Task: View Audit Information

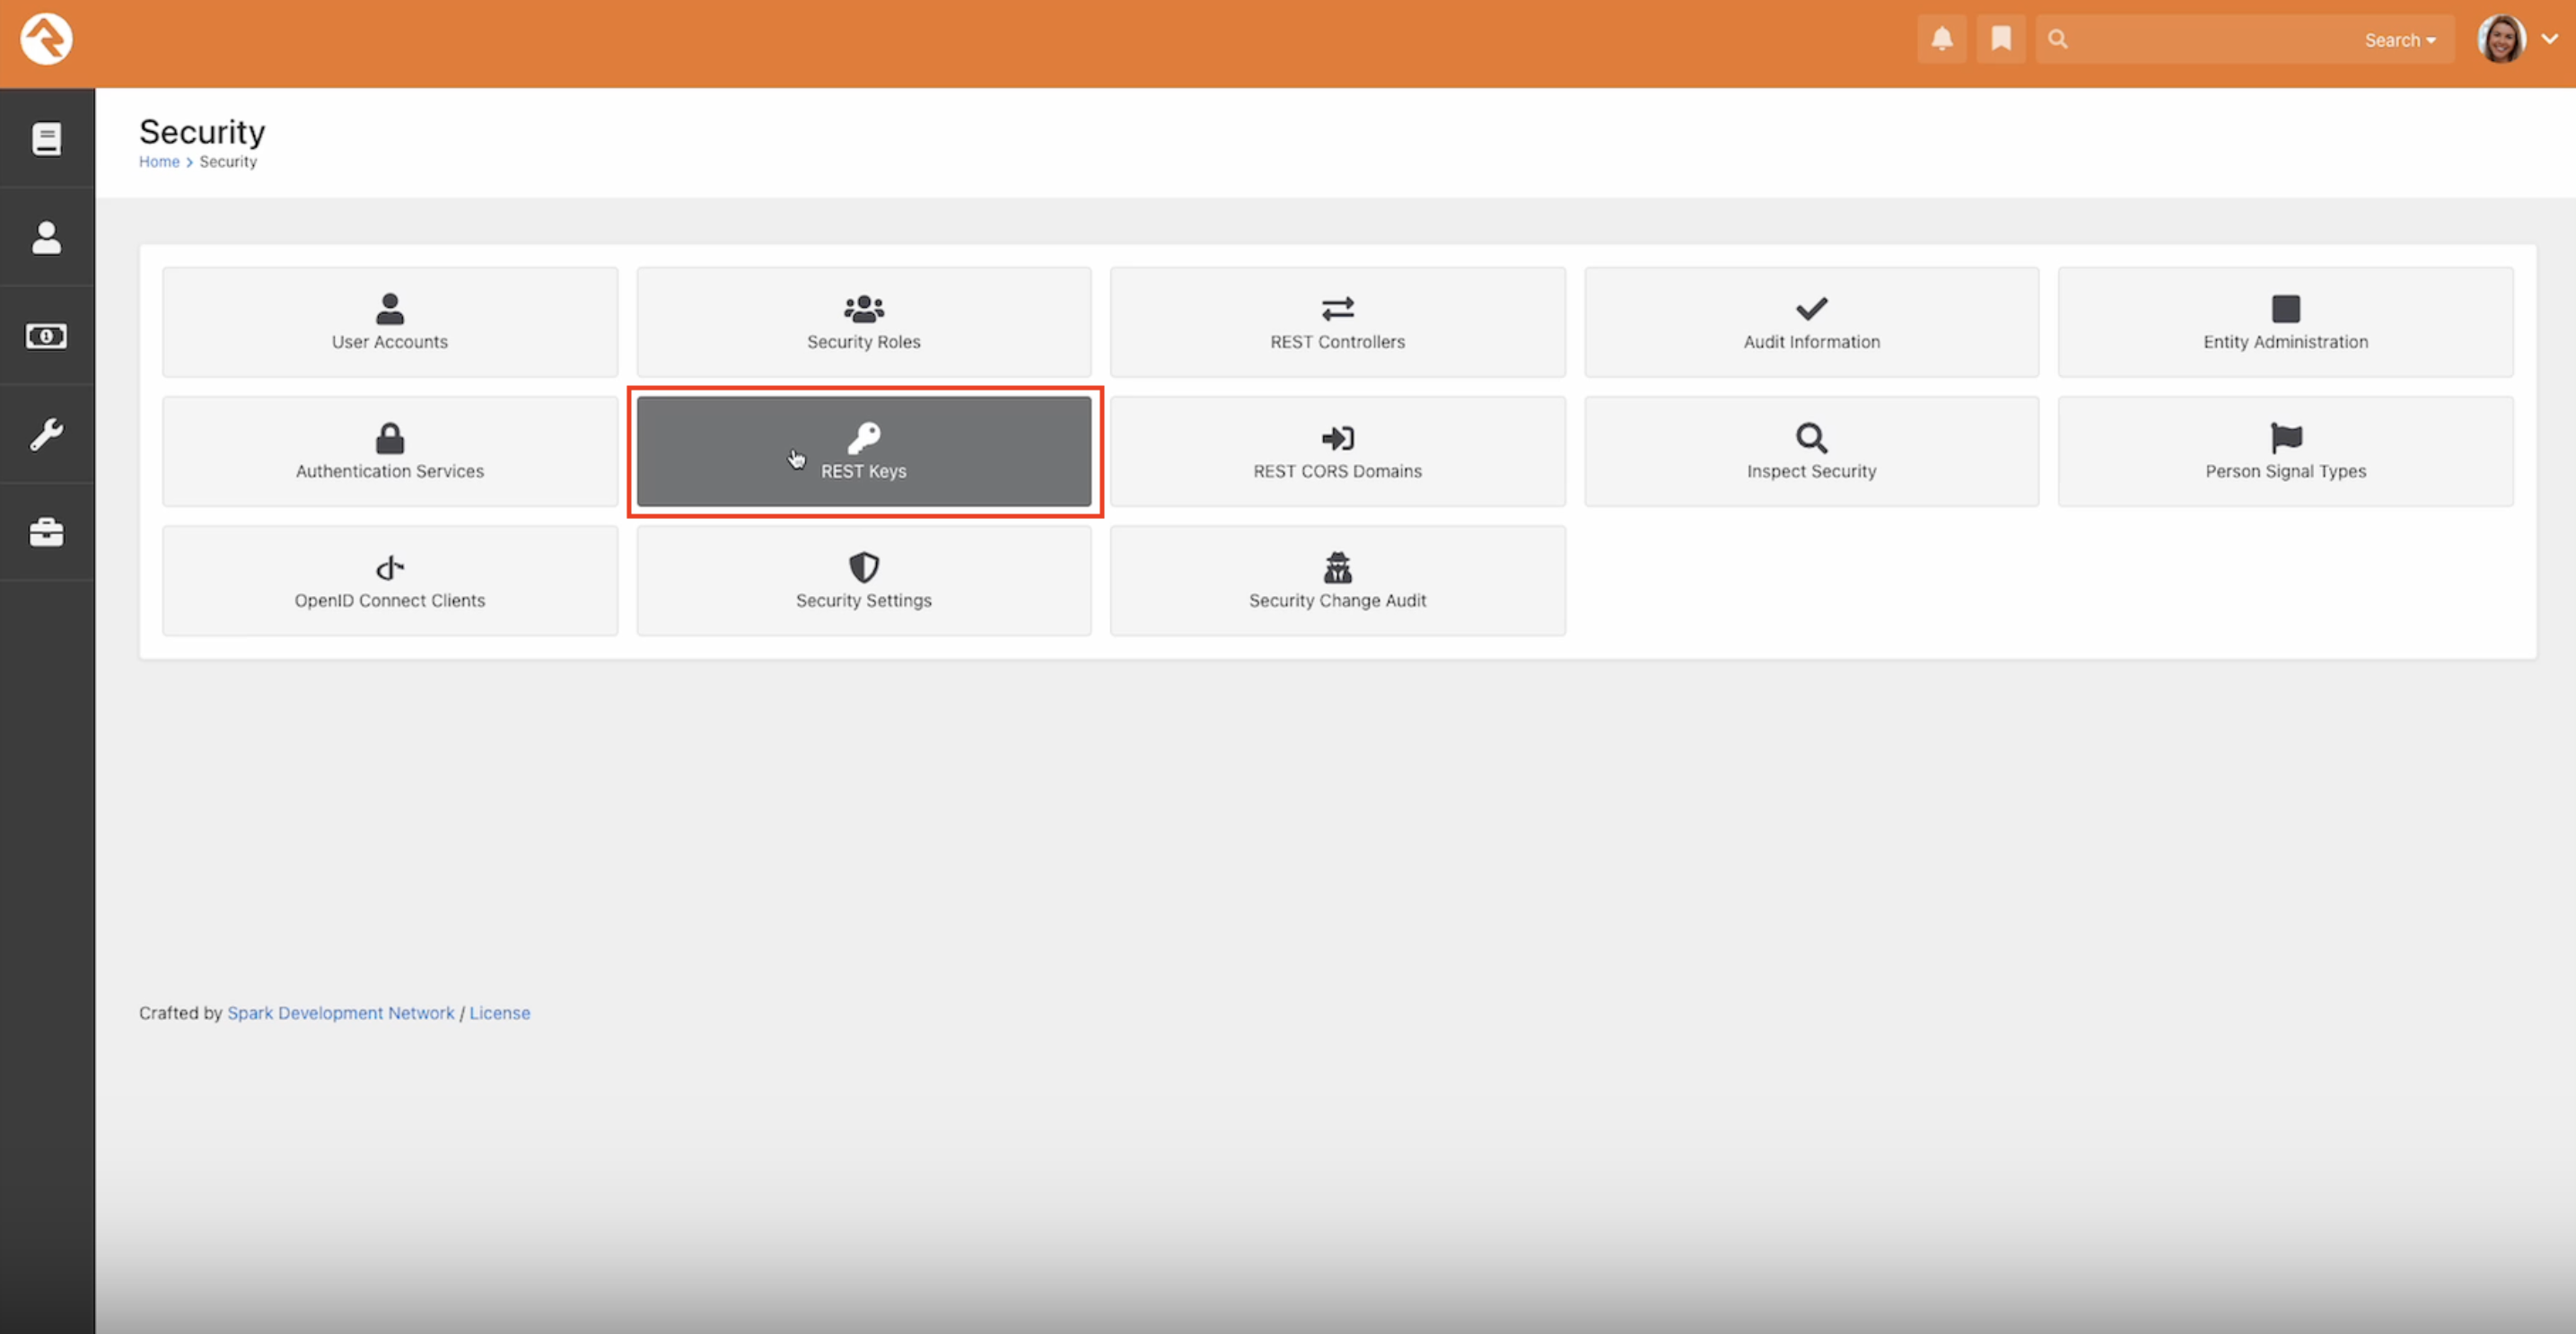Action: pos(1811,322)
